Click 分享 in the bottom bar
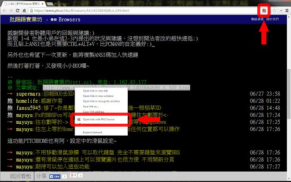 click(x=41, y=176)
